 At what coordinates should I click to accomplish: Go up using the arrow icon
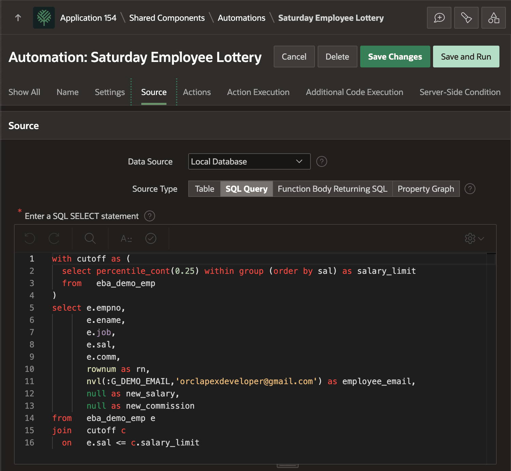tap(18, 18)
